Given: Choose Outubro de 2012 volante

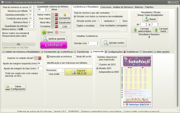Looking at the screenshot, I should [97, 65].
